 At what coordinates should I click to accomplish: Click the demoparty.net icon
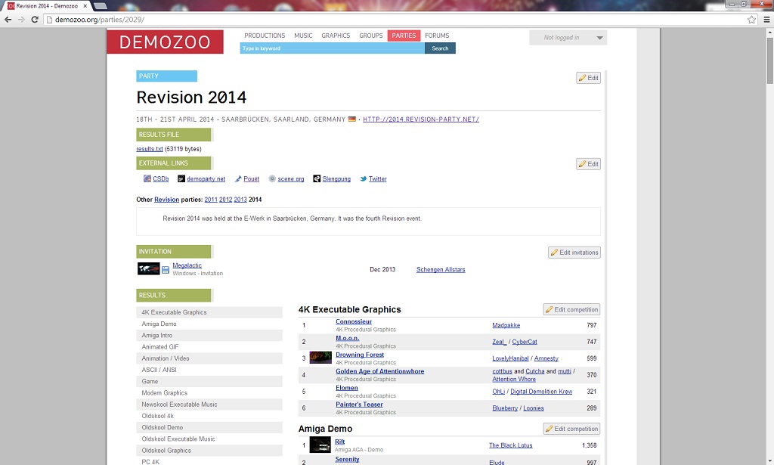181,178
